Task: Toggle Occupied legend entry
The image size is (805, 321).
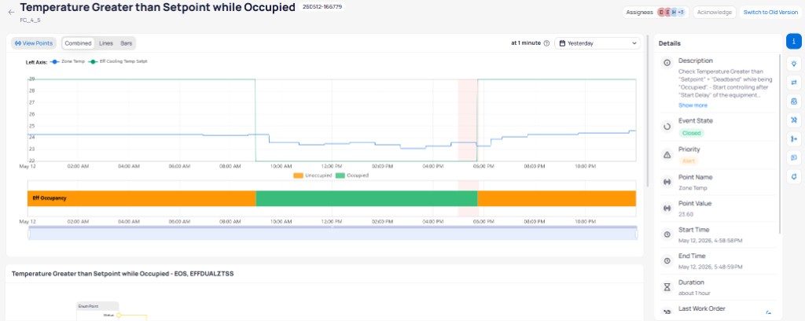Action: (x=352, y=175)
